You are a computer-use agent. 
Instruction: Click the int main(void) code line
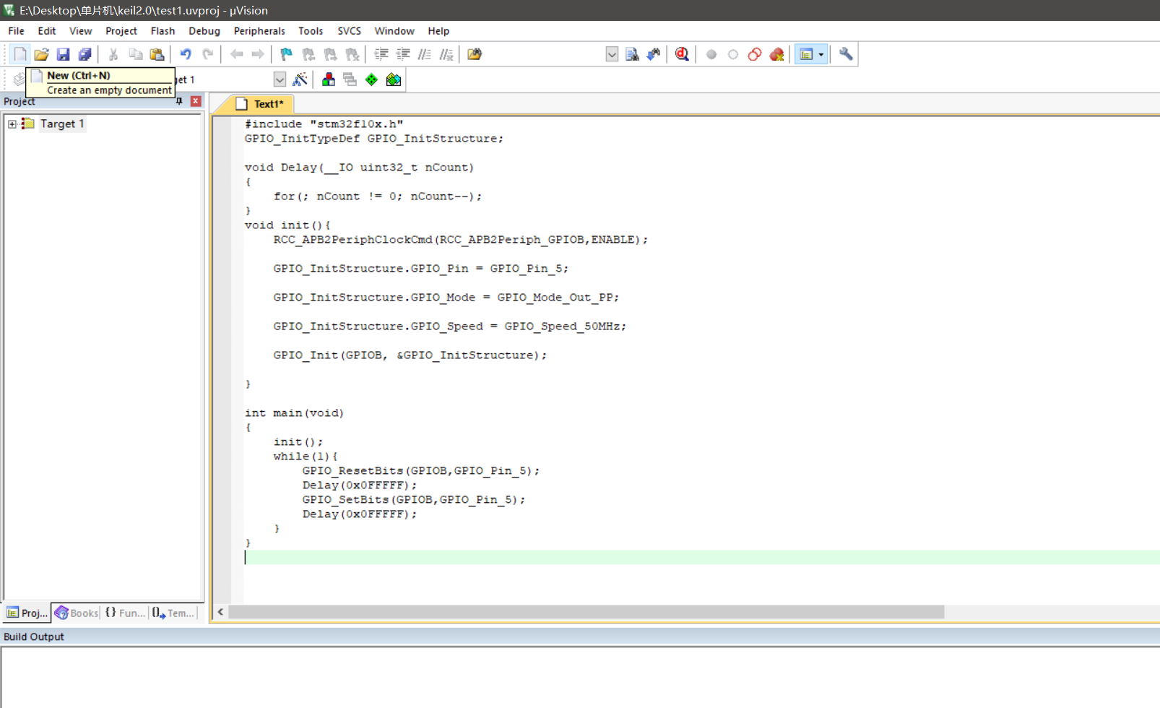coord(294,413)
